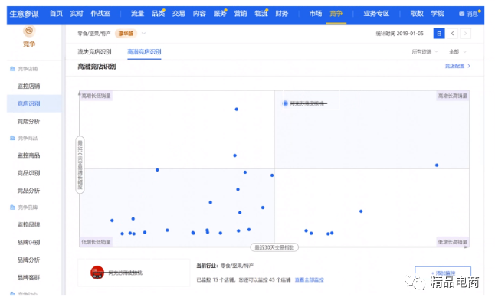Open the 作战室 menu
495x304 pixels.
click(100, 14)
